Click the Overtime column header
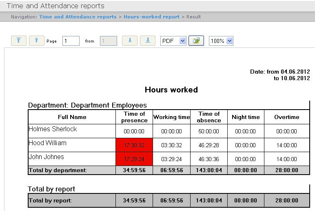 pyautogui.click(x=286, y=117)
